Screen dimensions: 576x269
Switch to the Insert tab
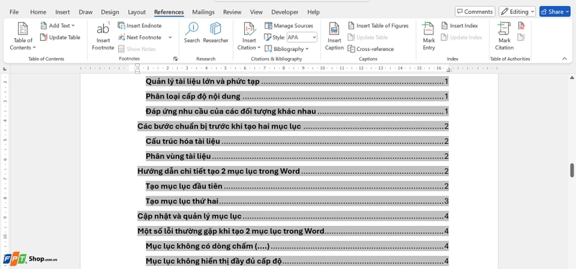[63, 12]
